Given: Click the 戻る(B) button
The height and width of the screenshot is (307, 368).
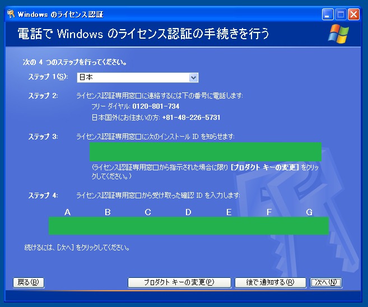Looking at the screenshot, I should pos(29,282).
